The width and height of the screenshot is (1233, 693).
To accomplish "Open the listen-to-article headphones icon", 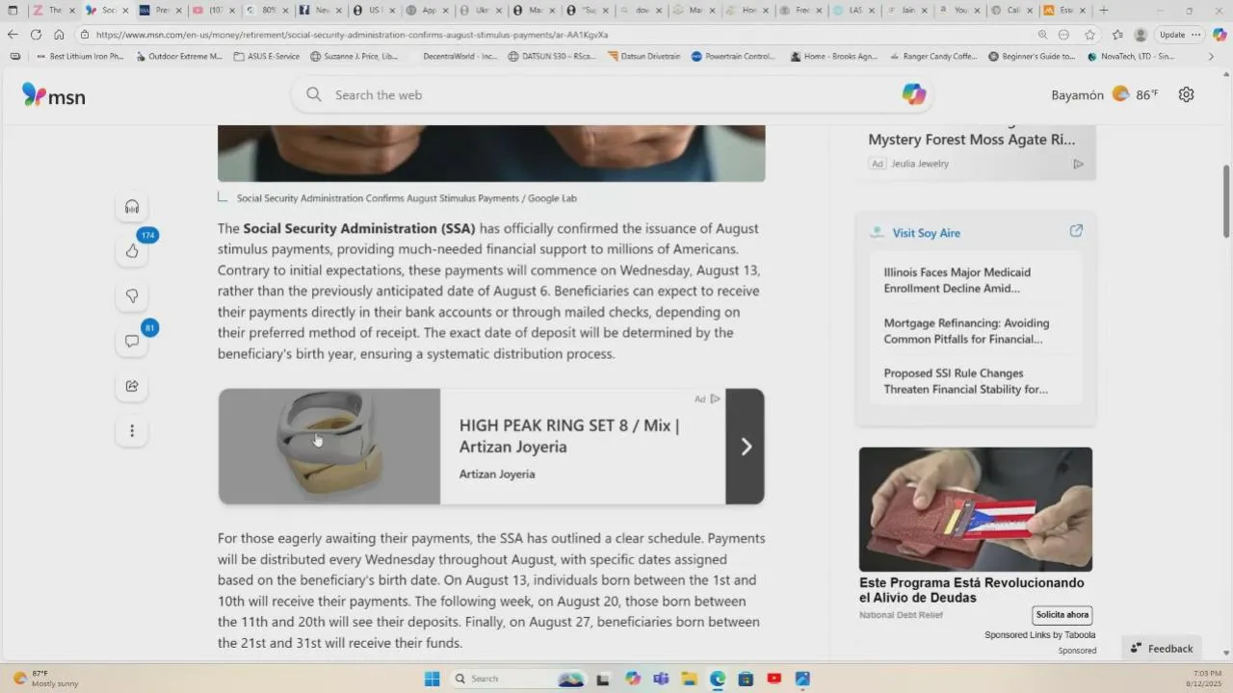I will click(x=132, y=207).
